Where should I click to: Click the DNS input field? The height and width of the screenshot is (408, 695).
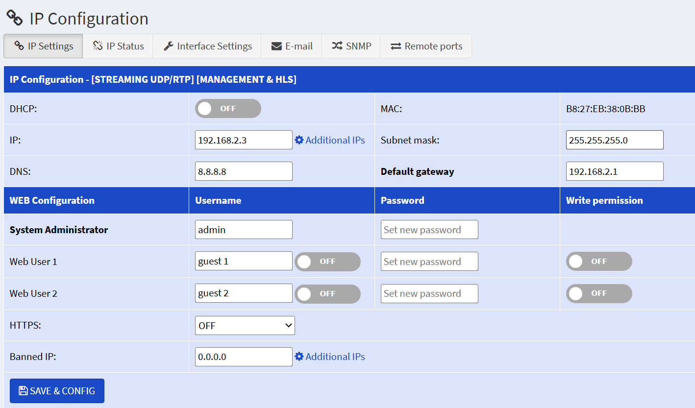pyautogui.click(x=244, y=171)
